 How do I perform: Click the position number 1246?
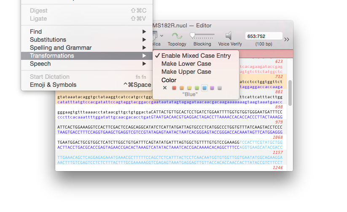coord(278,168)
